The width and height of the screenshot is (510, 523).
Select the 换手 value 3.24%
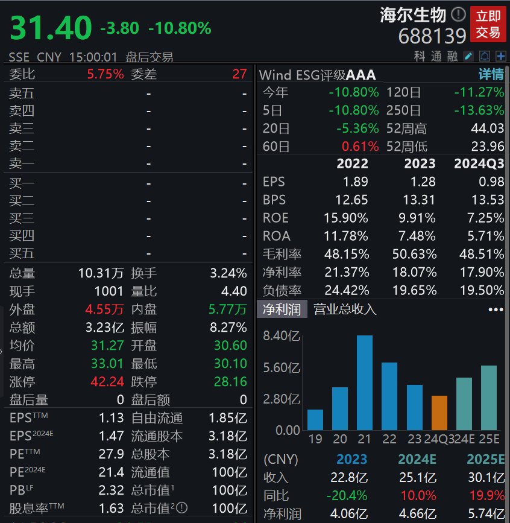[228, 273]
